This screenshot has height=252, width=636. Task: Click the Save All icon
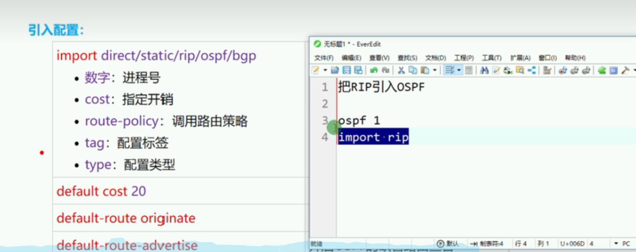click(358, 70)
